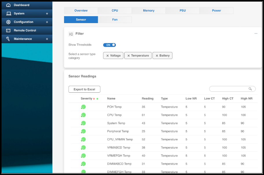Collapse the Filter panel

256,33
